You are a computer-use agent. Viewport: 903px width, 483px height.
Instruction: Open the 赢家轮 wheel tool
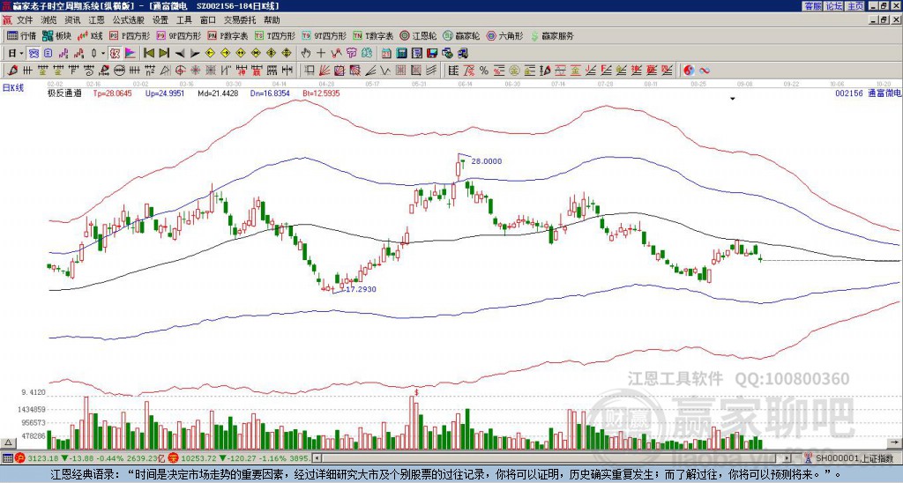click(461, 35)
